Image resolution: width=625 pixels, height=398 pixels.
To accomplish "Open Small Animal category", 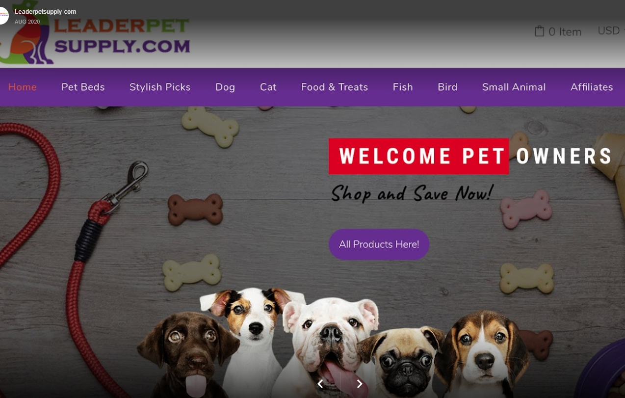I will tap(514, 87).
